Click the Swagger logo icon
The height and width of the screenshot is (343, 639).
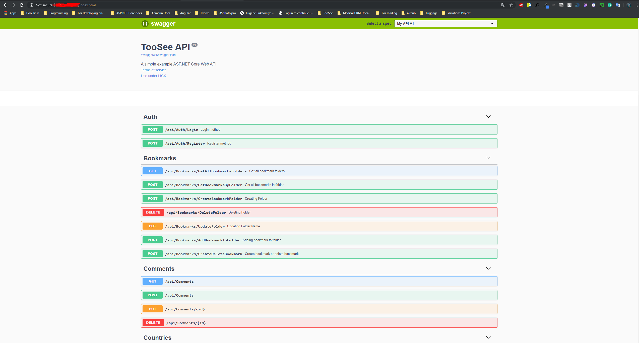(x=145, y=24)
